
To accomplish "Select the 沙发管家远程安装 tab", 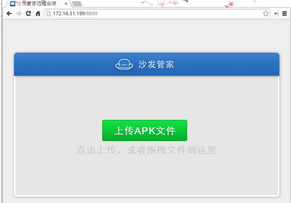I will 38,4.
